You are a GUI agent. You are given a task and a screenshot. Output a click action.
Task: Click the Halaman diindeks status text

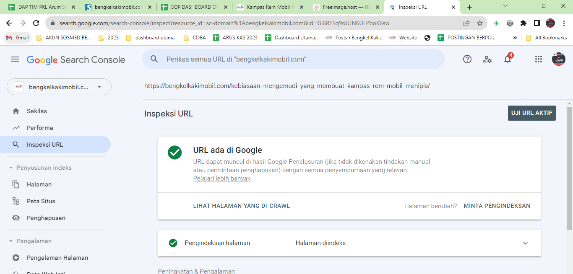pyautogui.click(x=320, y=243)
